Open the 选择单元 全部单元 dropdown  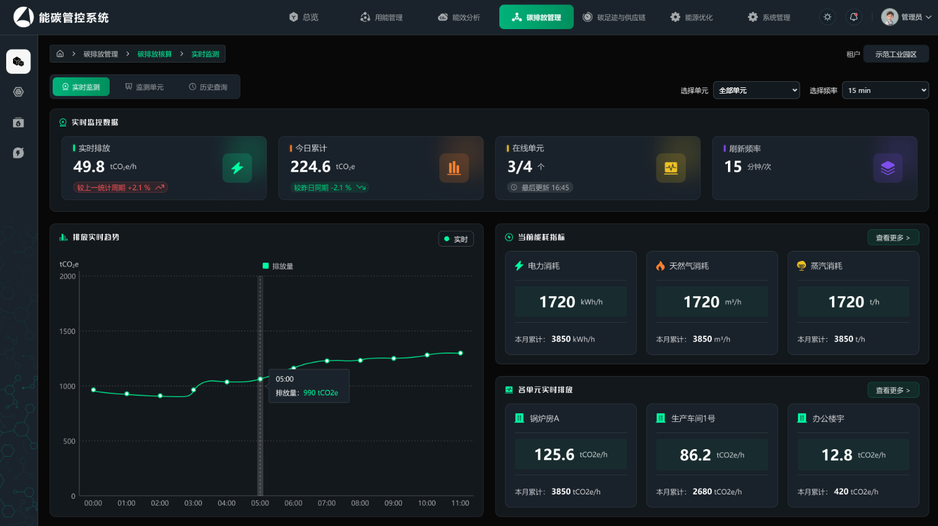[756, 90]
